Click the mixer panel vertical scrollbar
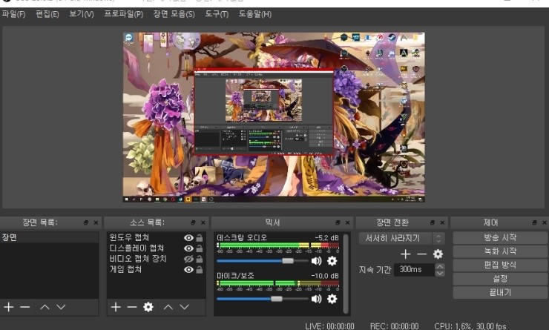549x330 pixels. coord(346,274)
